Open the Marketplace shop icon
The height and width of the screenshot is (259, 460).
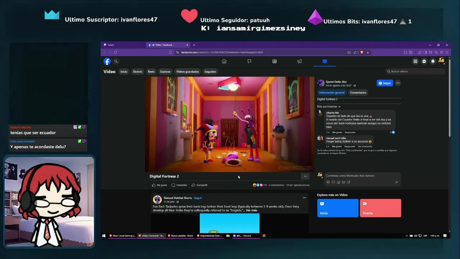coord(275,61)
